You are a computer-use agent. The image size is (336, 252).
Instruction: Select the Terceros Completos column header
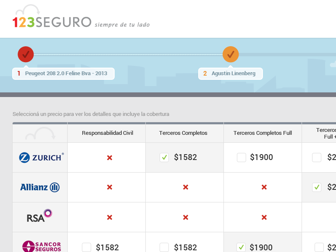[183, 133]
